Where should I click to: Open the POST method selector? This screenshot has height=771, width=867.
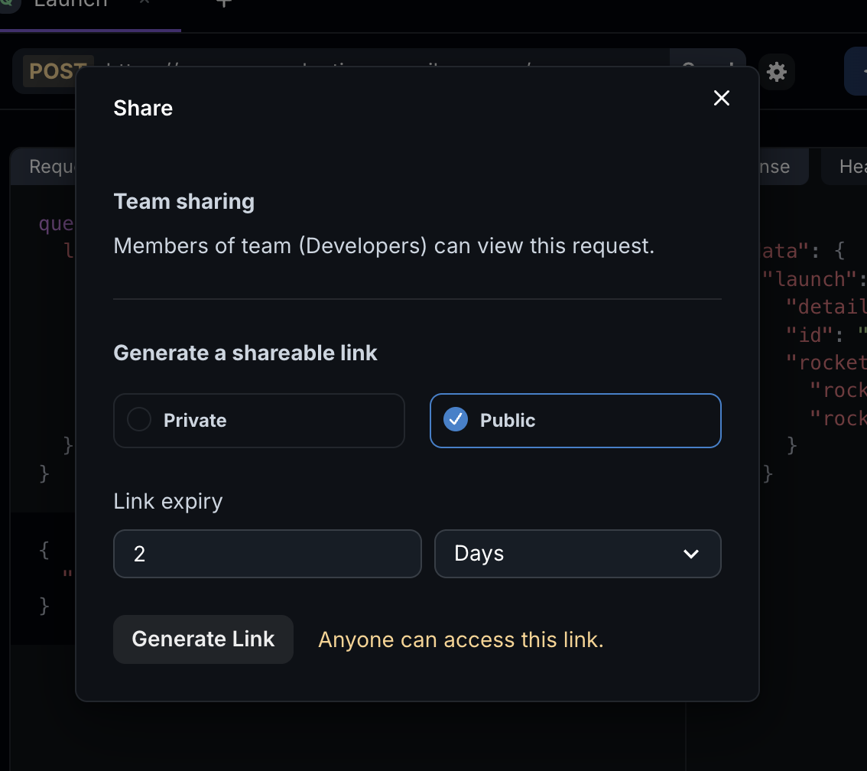click(56, 71)
